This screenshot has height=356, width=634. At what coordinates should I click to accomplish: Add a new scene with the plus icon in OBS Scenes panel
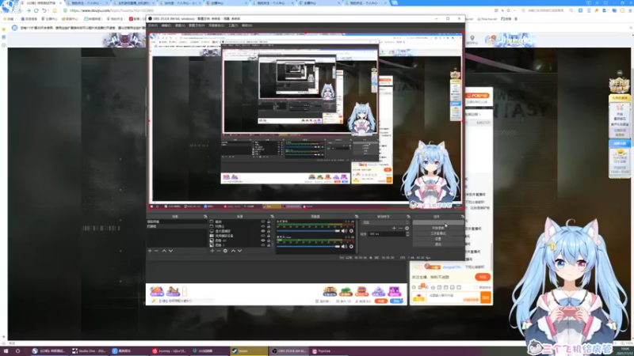click(x=150, y=251)
